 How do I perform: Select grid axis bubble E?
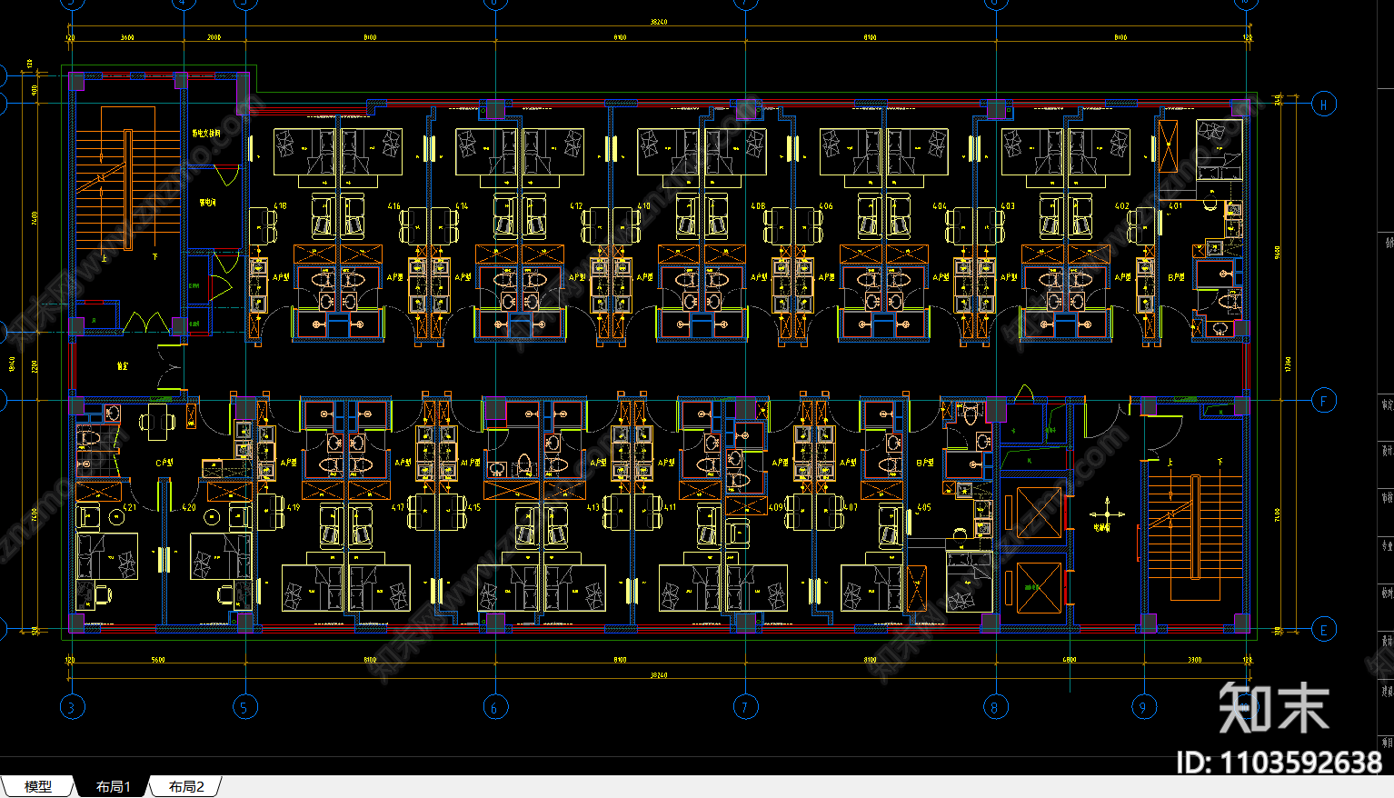pyautogui.click(x=1324, y=629)
